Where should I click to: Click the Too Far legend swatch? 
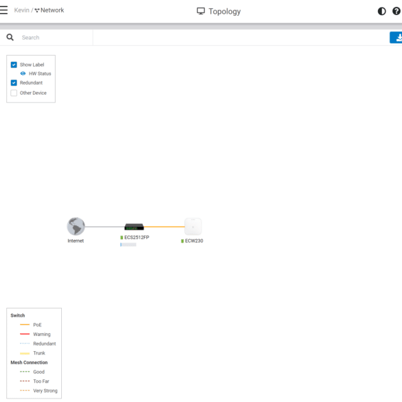coord(25,381)
